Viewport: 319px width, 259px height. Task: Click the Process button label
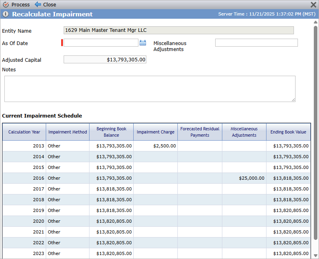pos(21,4)
